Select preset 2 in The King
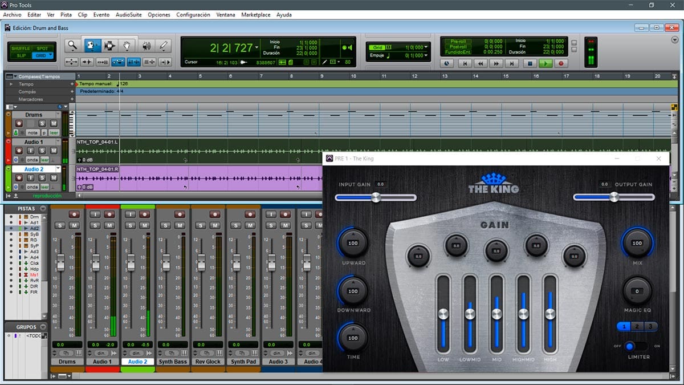The width and height of the screenshot is (684, 385). [x=637, y=327]
